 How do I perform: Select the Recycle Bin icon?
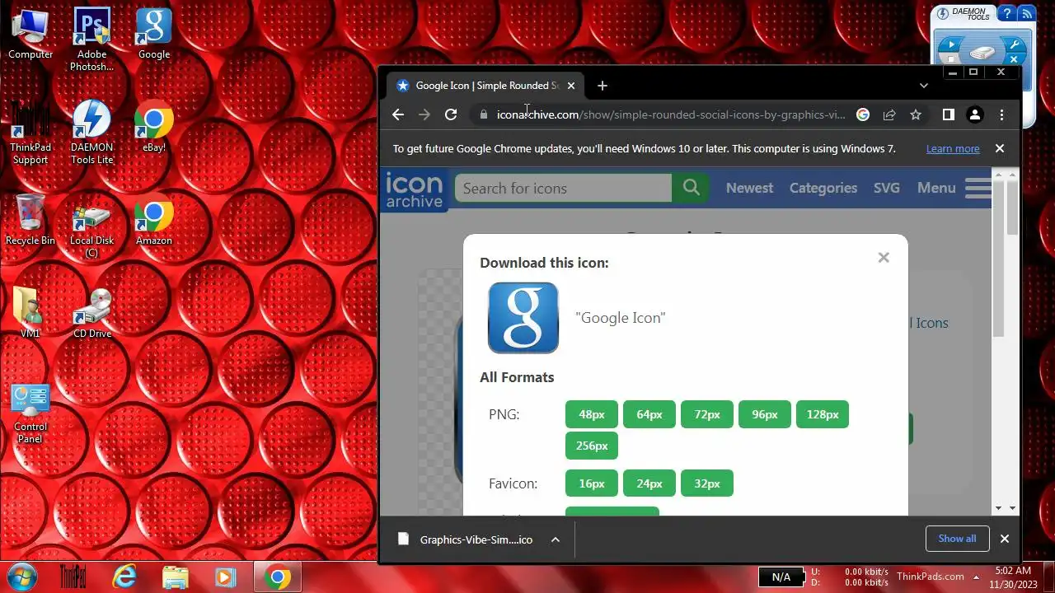(x=30, y=221)
